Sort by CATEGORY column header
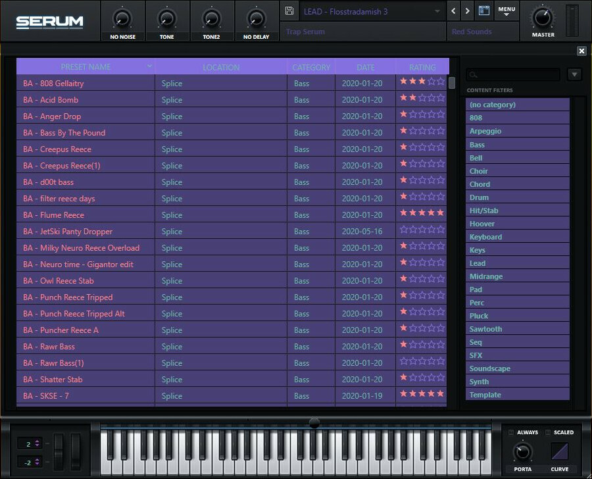The height and width of the screenshot is (479, 592). (311, 67)
